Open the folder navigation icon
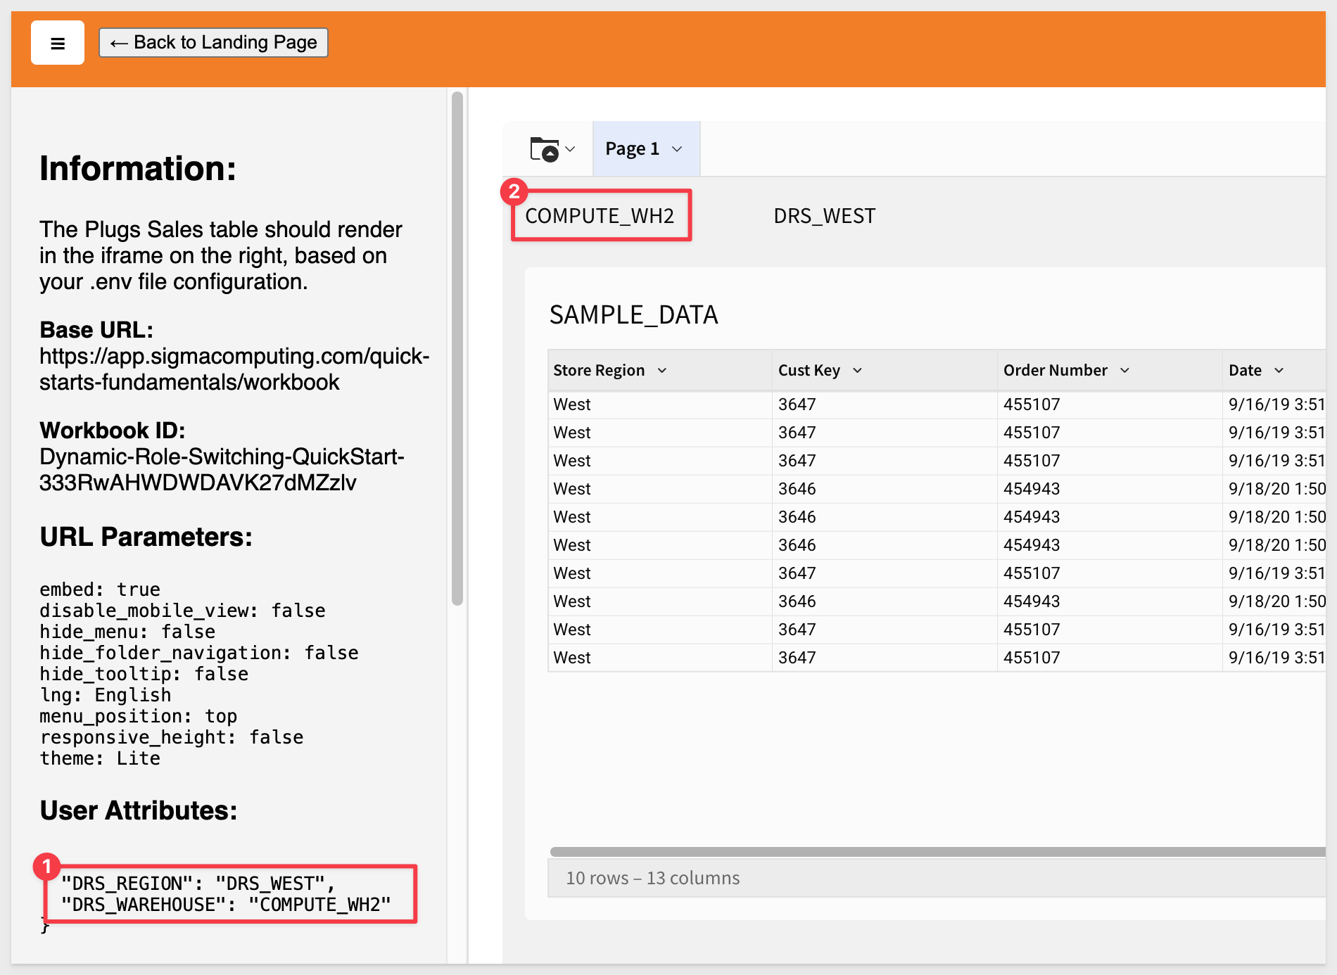This screenshot has height=975, width=1337. pos(544,149)
